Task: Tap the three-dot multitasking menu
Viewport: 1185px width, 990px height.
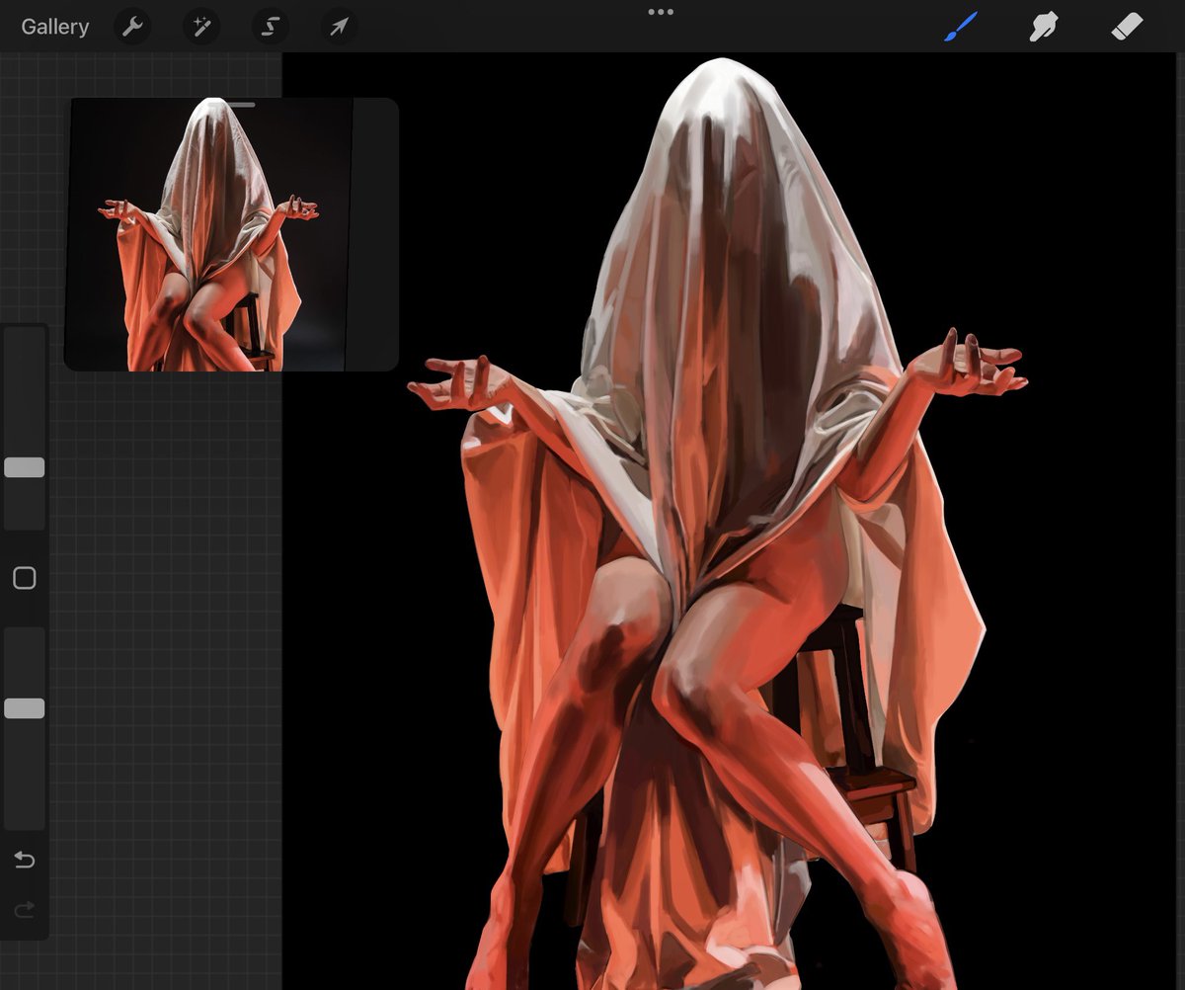Action: [x=661, y=12]
